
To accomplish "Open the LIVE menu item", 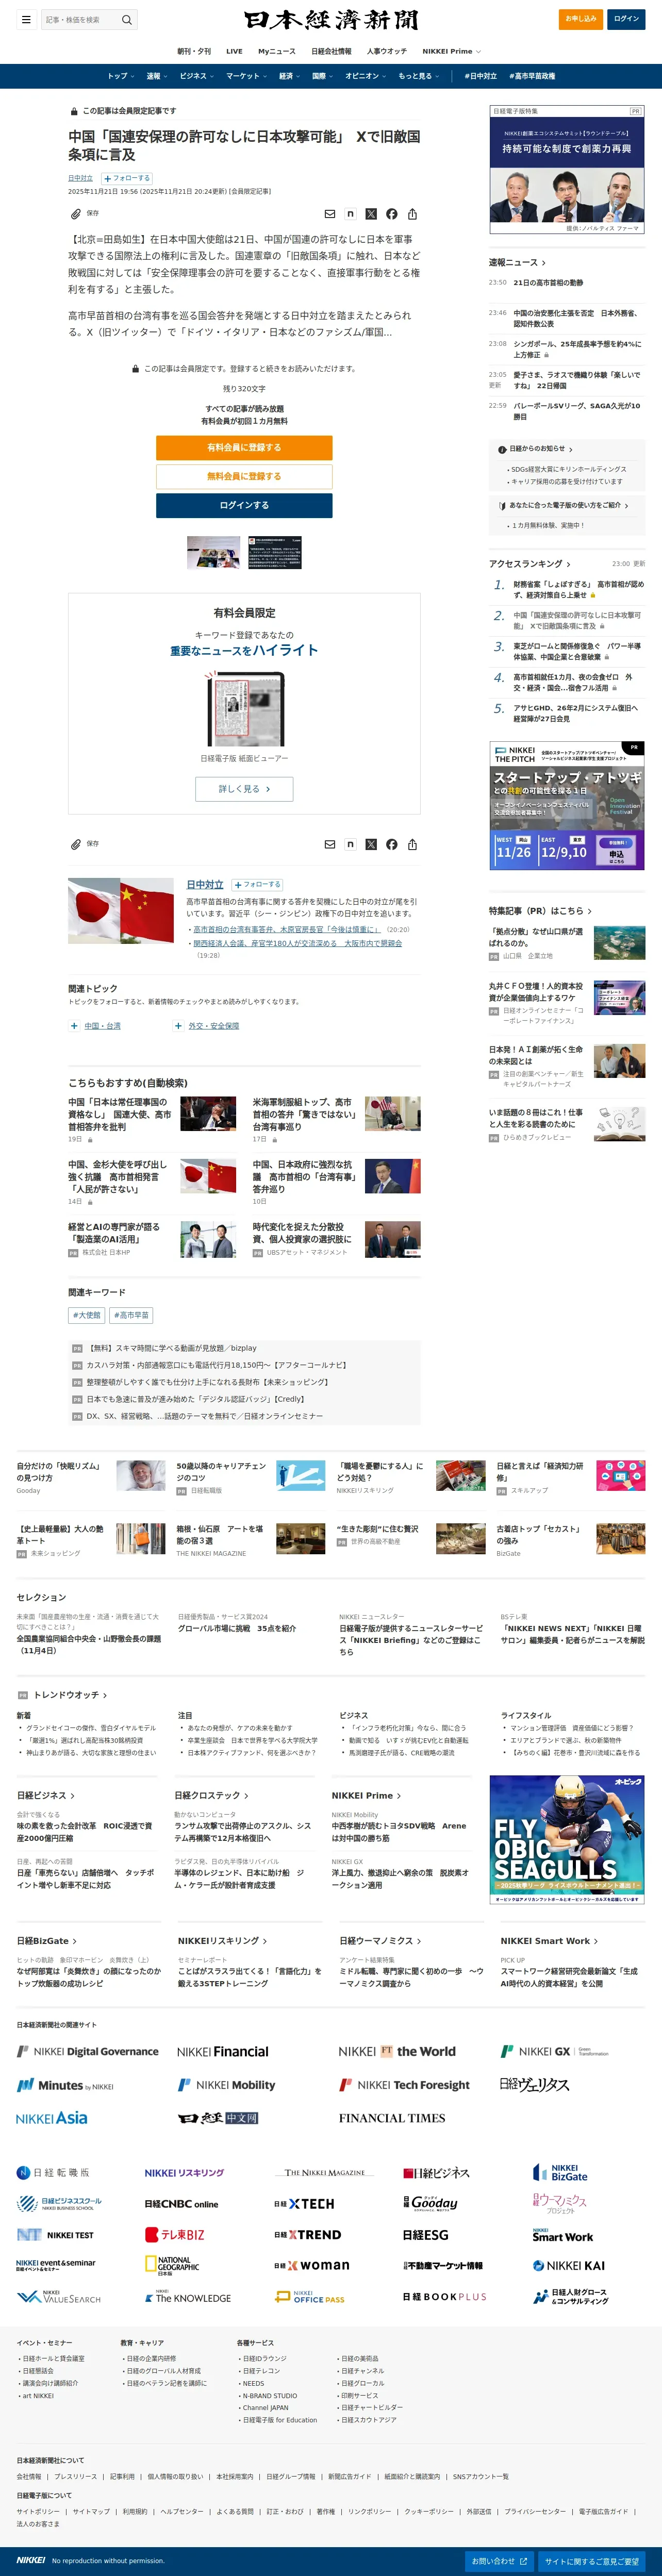I will tap(234, 51).
